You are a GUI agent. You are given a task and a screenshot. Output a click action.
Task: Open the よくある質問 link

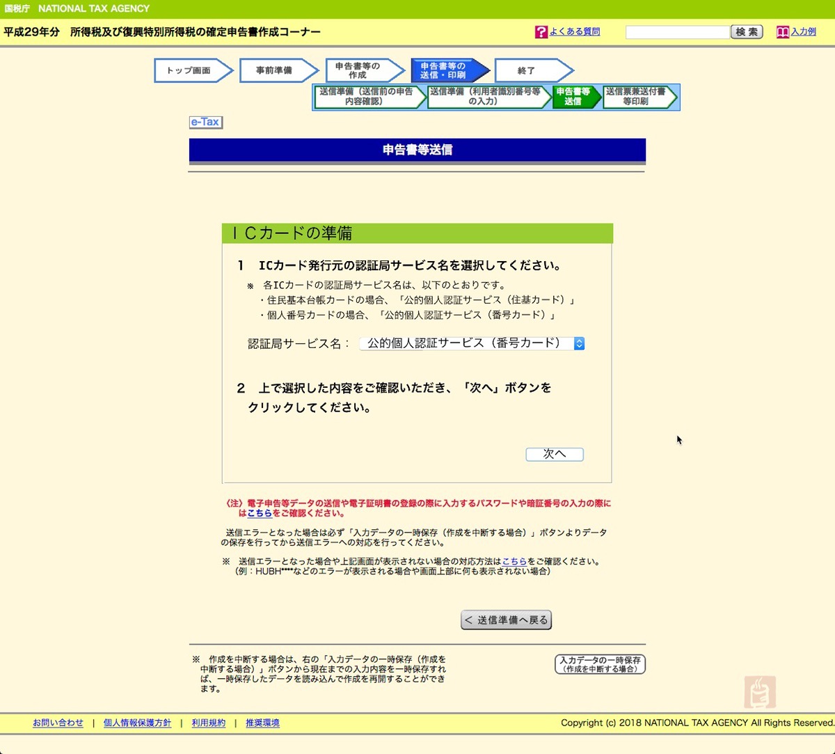tap(574, 31)
